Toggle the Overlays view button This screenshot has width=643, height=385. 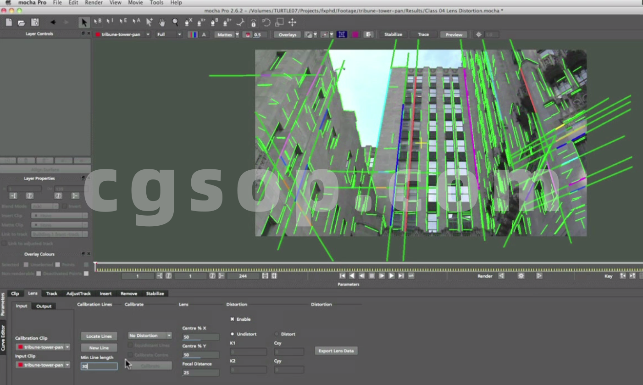(288, 34)
